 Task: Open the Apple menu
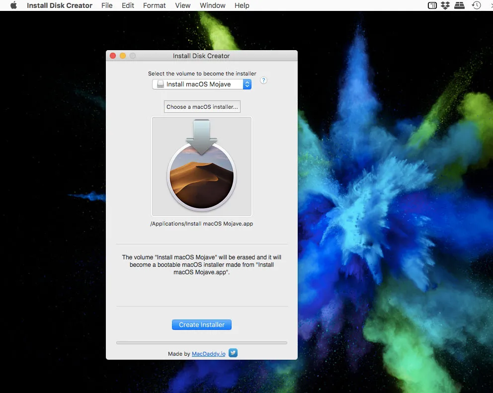tap(12, 5)
